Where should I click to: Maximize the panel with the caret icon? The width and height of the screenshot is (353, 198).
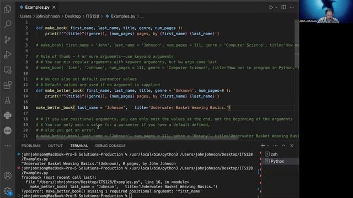click(284, 146)
